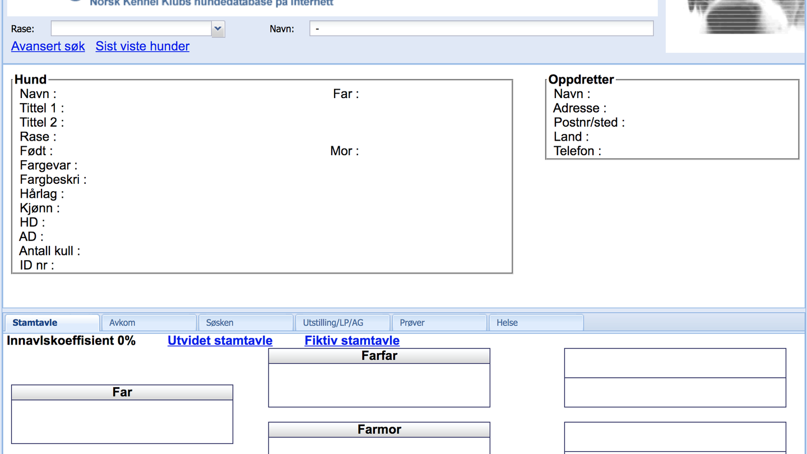This screenshot has width=807, height=454.
Task: Select the Stamtavle tab
Action: (52, 323)
